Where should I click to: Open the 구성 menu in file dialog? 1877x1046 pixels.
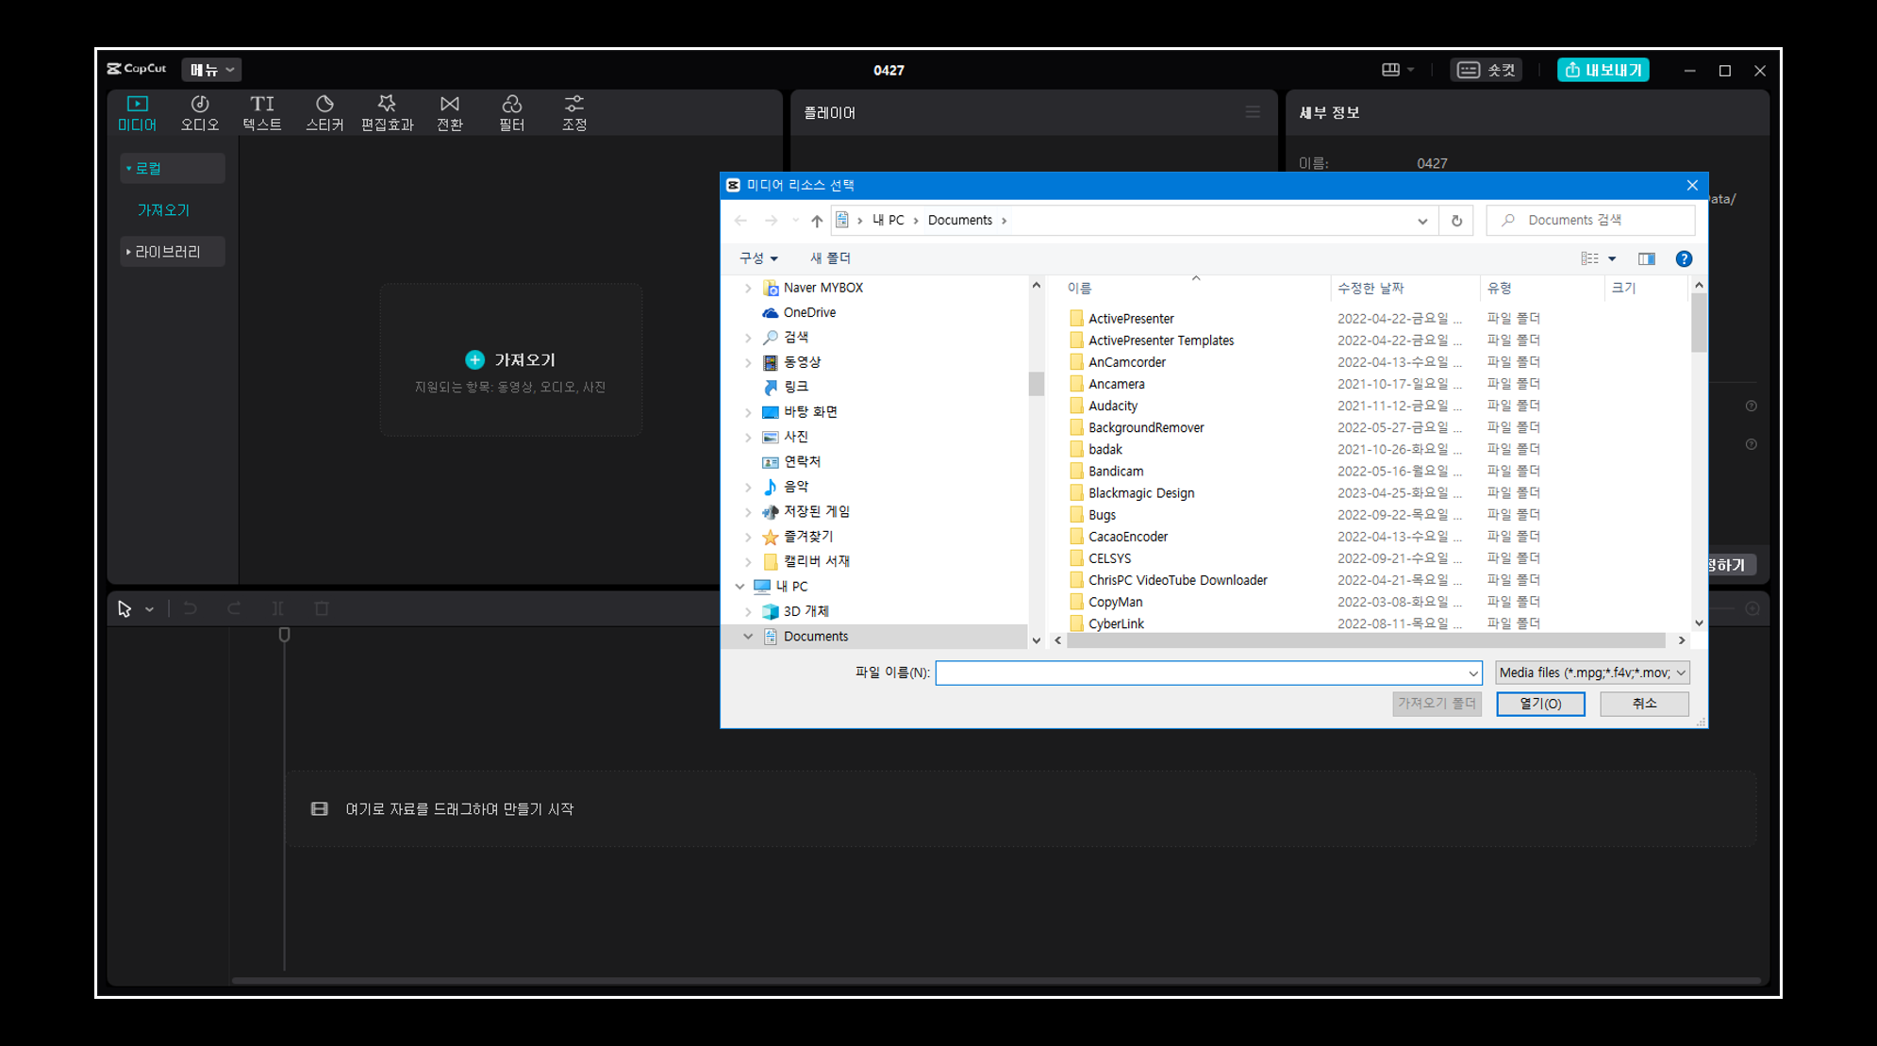(x=758, y=258)
